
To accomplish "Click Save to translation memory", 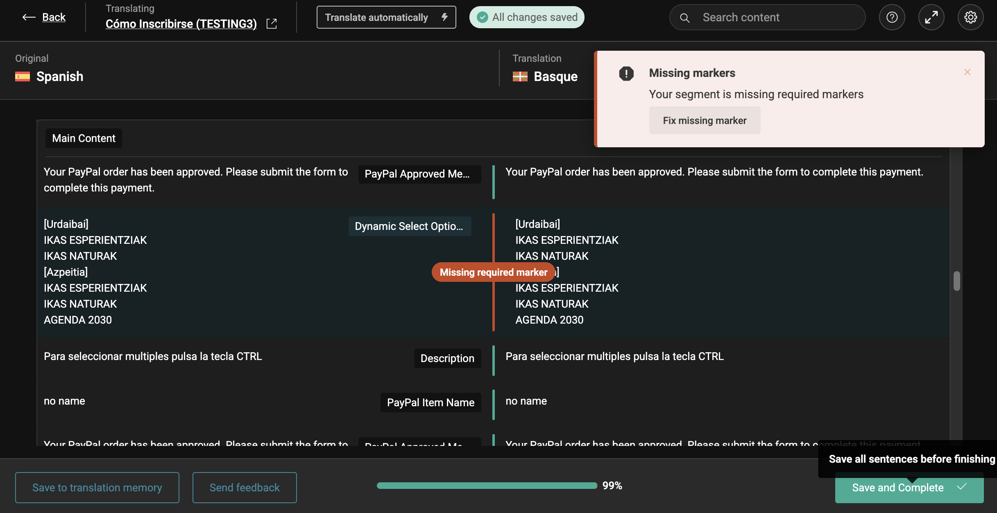I will tap(97, 488).
